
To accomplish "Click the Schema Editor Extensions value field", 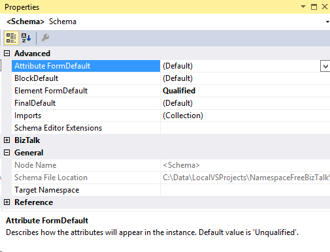I will pos(245,128).
